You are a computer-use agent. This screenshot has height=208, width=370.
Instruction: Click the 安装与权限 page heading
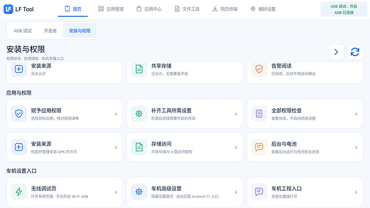[26, 49]
